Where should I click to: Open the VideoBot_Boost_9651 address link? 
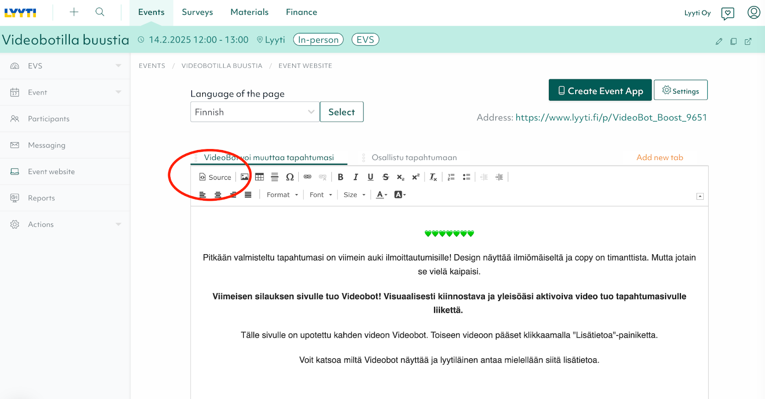click(x=611, y=118)
